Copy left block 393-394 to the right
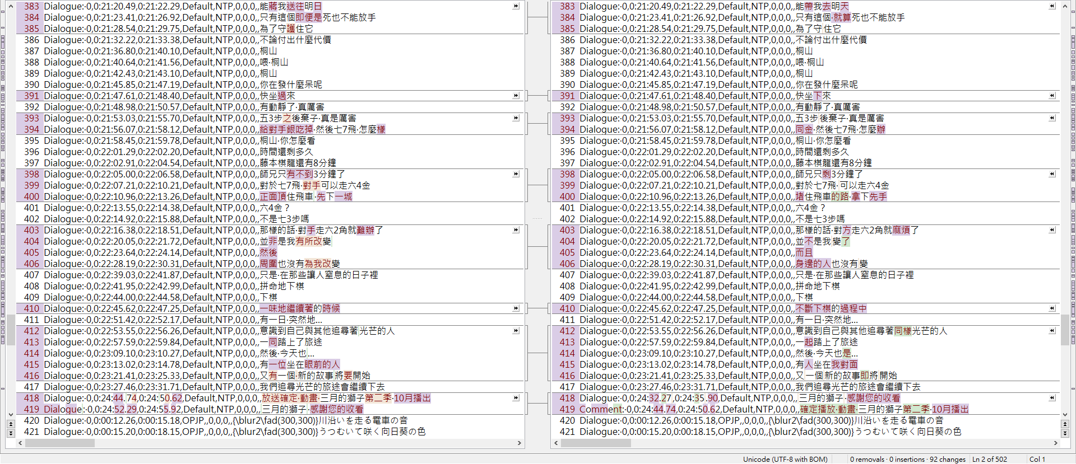Screen dimensions: 1076x464 tap(516, 118)
